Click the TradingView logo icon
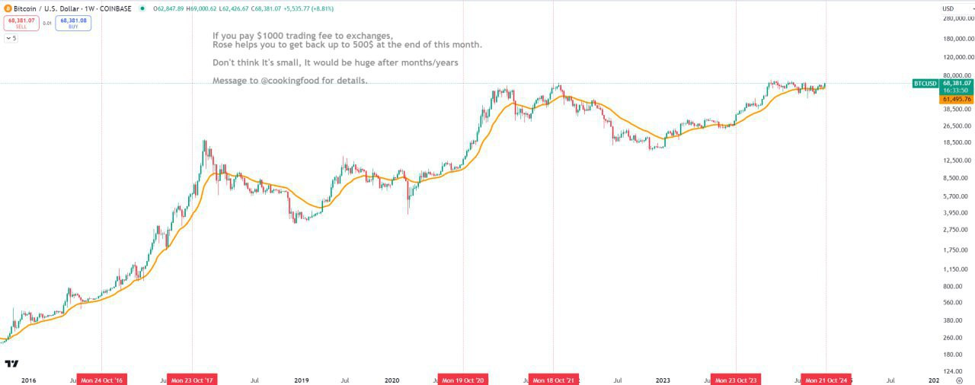The image size is (975, 385). tap(11, 364)
